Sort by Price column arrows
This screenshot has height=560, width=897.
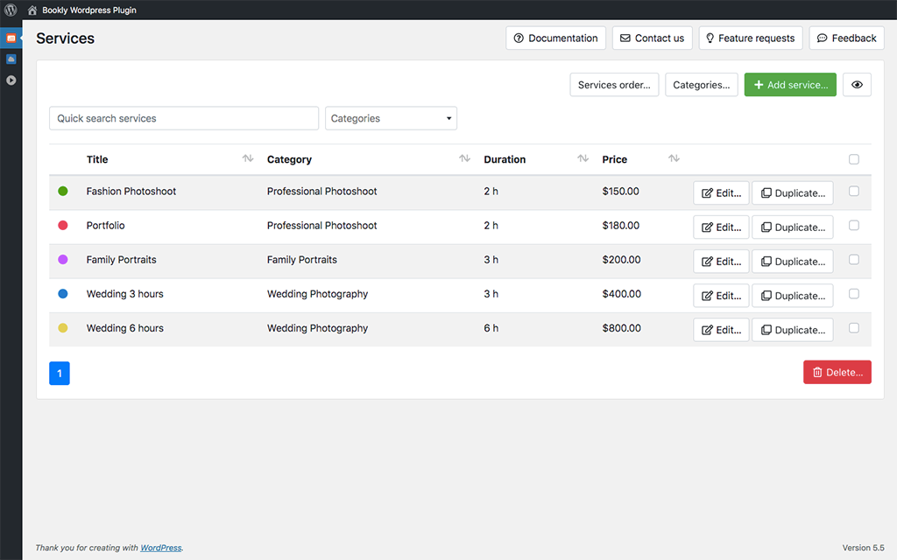click(674, 158)
